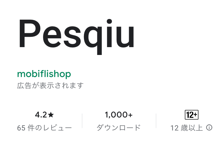
Task: Click the number 65 in the review count
Action: coord(21,128)
